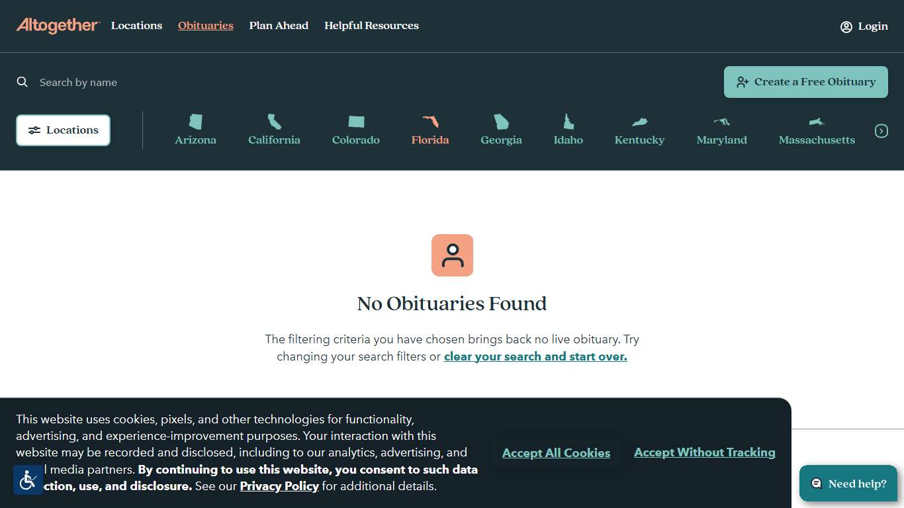Switch to the Obituaries tab
Screen dimensions: 904x508
pyautogui.click(x=205, y=25)
